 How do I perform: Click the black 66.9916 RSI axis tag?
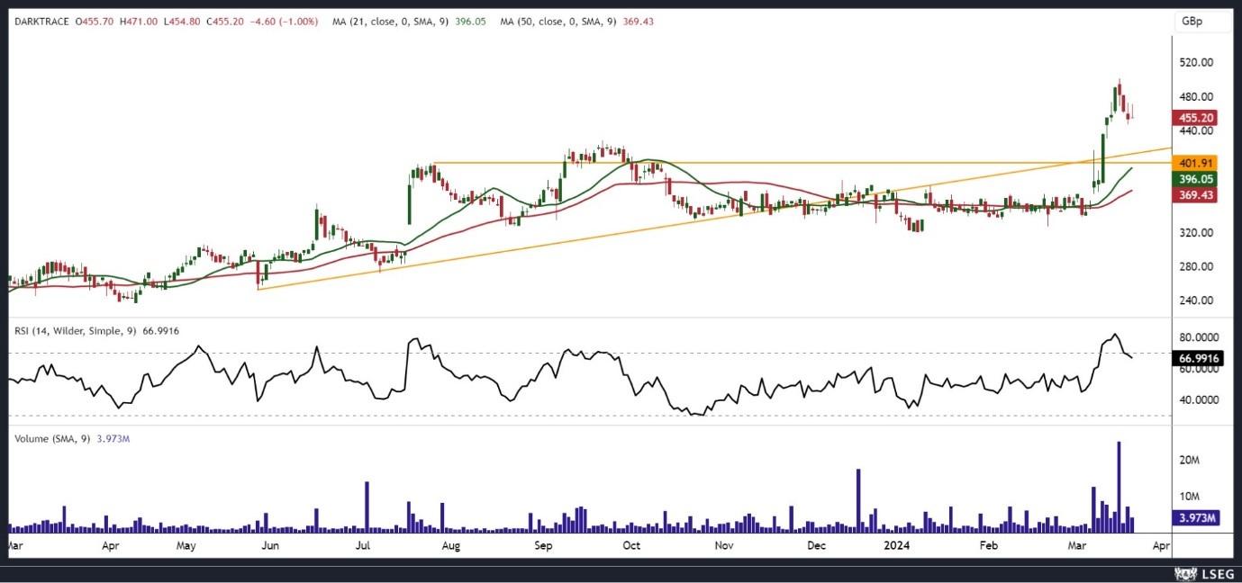1198,358
